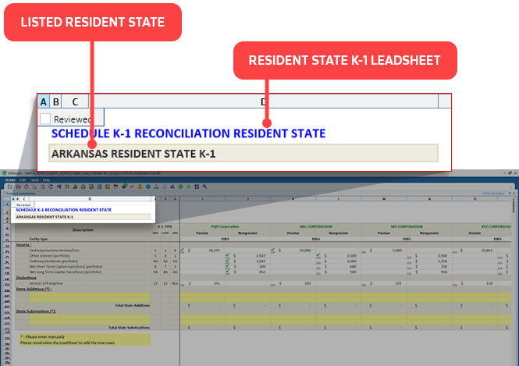Select column A header in enlarged inset
Screen dimensions: 519x366
(x=44, y=101)
